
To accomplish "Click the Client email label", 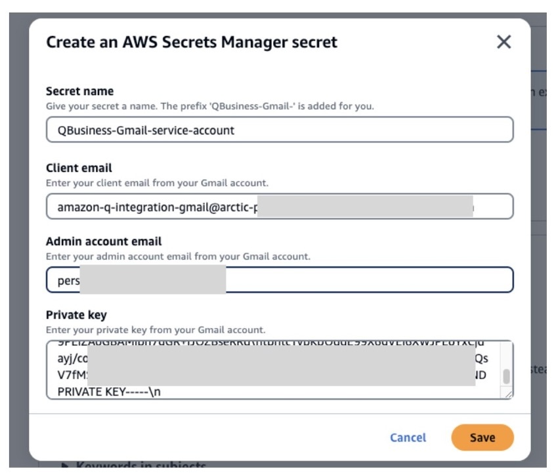I will tap(79, 168).
